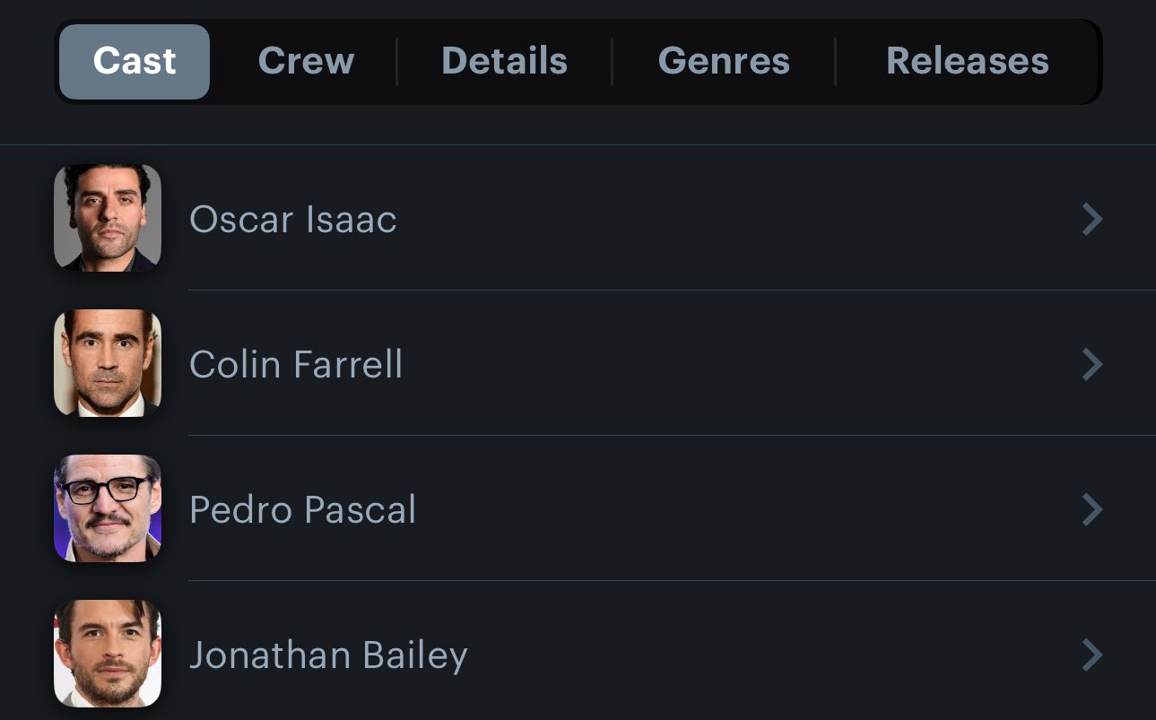Viewport: 1156px width, 720px height.
Task: Tap the photo beside Colin Farrell's name
Action: tap(108, 363)
